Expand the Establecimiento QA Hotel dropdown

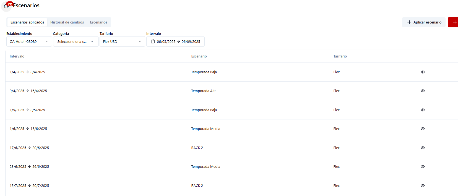point(29,41)
